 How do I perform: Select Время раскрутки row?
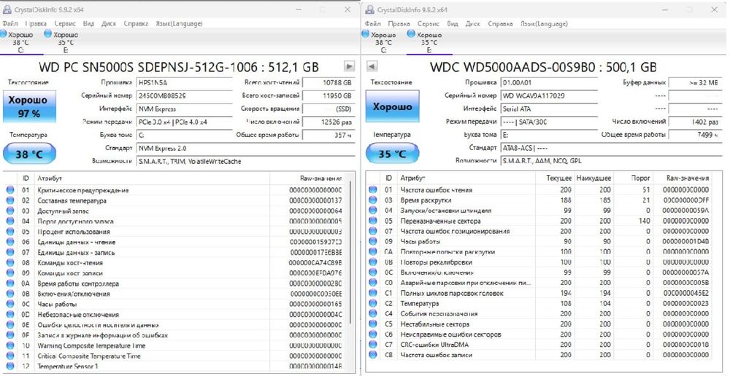click(539, 200)
